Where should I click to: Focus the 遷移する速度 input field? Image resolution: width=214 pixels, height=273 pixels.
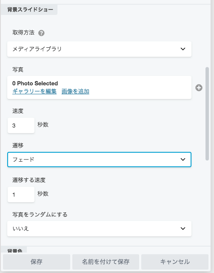[21, 195]
